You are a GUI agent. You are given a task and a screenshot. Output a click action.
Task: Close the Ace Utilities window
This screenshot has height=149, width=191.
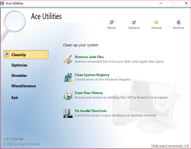pyautogui.click(x=186, y=3)
